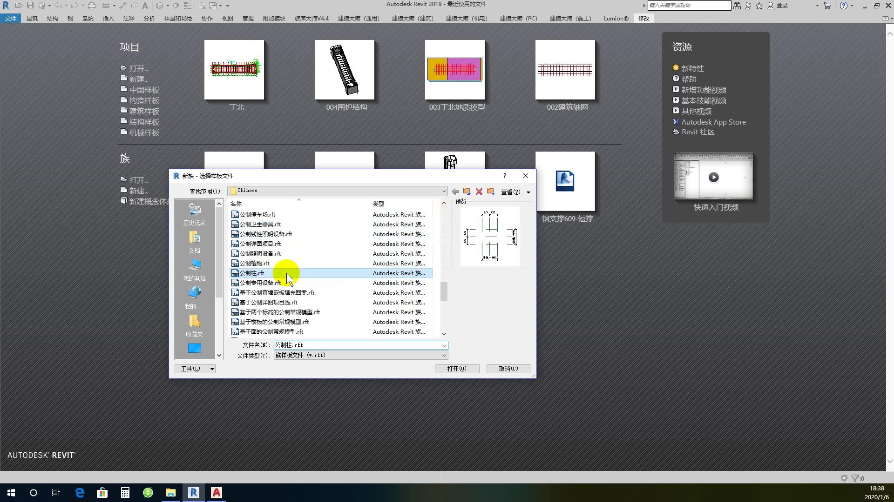Open the 工具(L) tools dropdown button
894x502 pixels.
[x=195, y=369]
